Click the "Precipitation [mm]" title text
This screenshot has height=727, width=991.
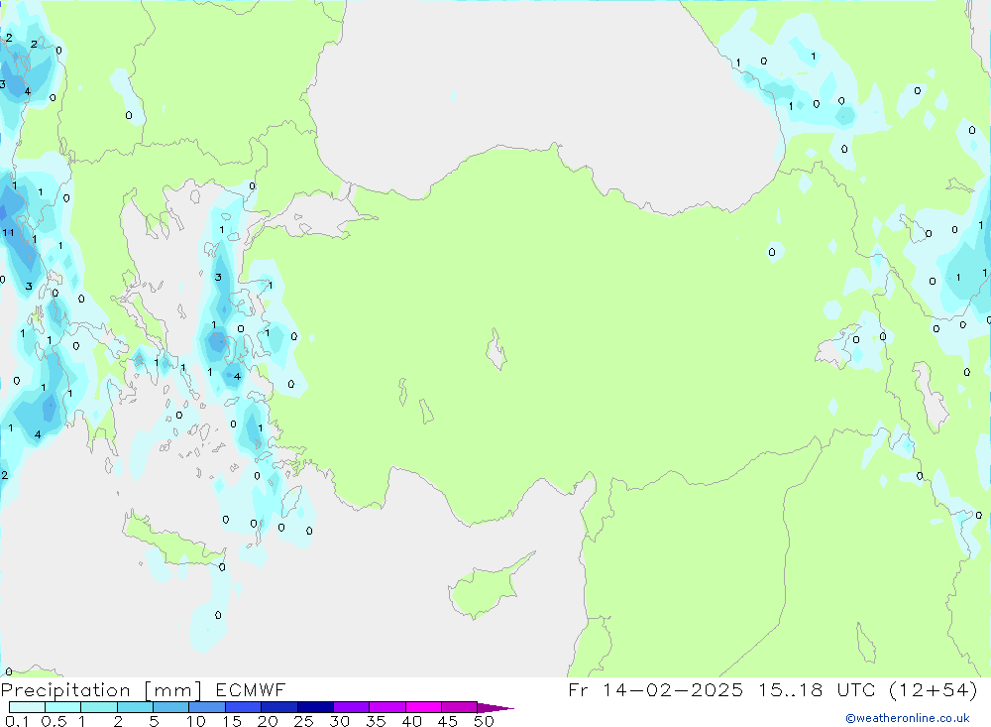point(101,690)
